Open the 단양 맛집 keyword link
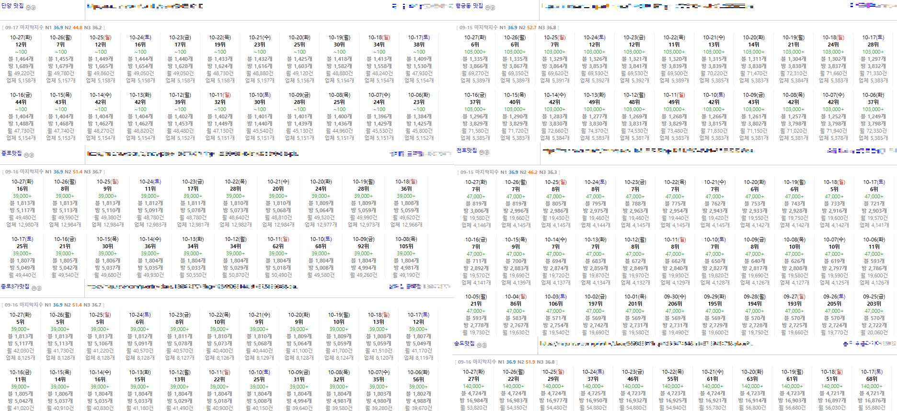 [x=12, y=6]
